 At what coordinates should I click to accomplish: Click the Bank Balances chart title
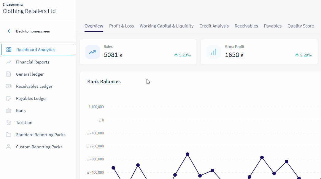(104, 82)
